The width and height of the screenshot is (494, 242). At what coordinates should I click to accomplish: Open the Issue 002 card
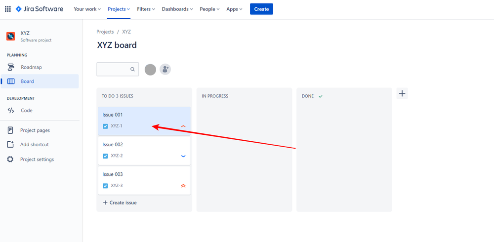point(144,151)
